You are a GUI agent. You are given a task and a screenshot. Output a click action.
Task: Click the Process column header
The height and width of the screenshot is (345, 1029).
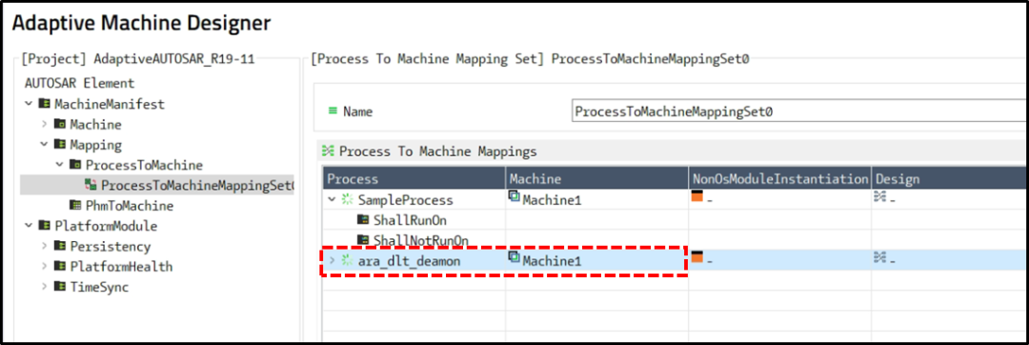(x=414, y=178)
